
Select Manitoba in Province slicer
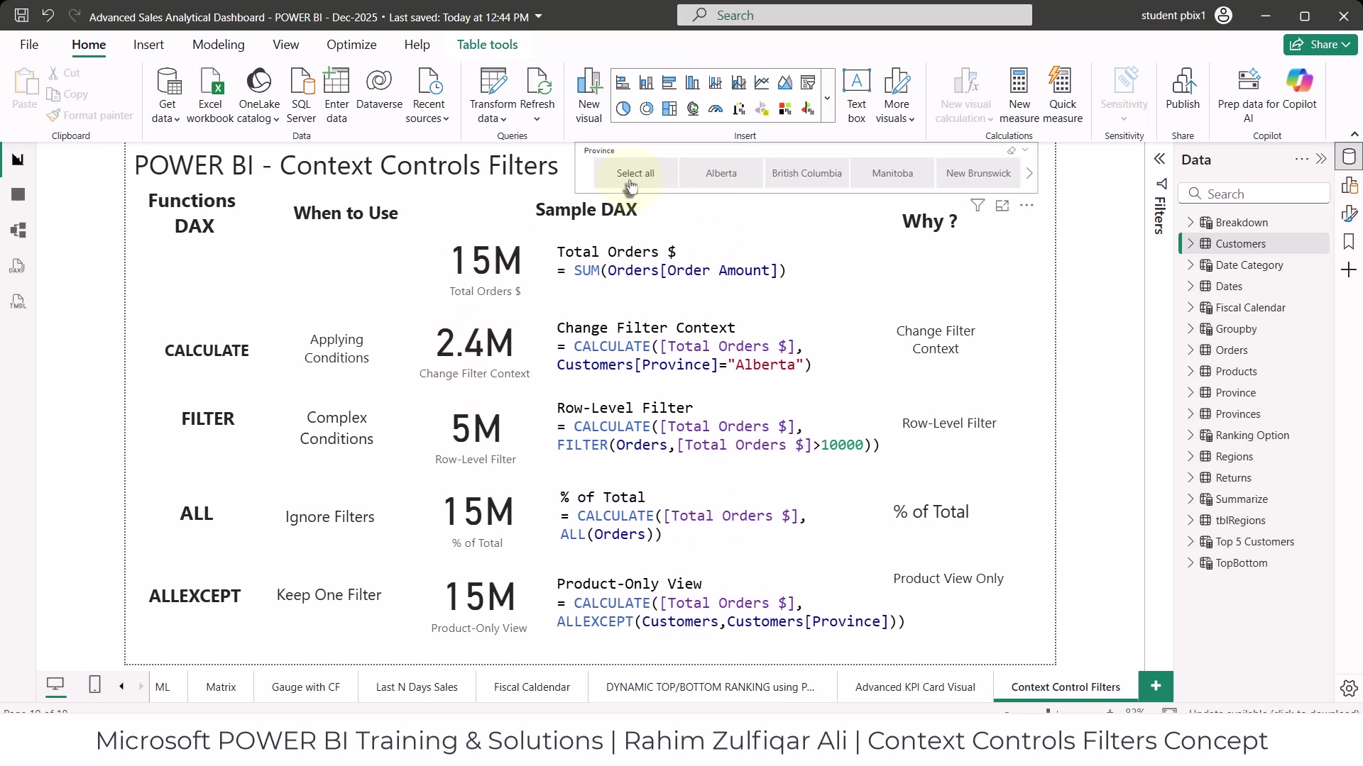(892, 173)
